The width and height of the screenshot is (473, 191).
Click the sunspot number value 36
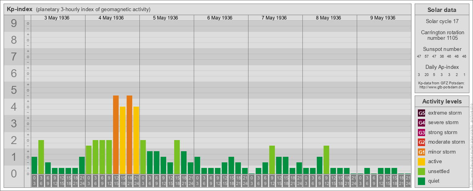441,57
